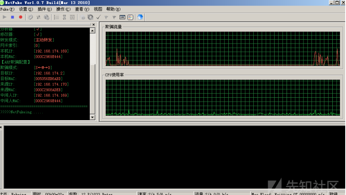Click the 网卡索引 value [0]
346x195 pixels.
click(x=37, y=46)
